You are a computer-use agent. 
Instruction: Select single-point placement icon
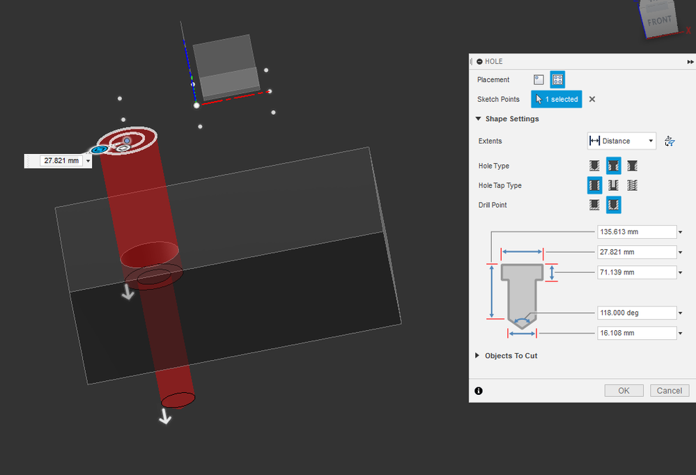539,80
